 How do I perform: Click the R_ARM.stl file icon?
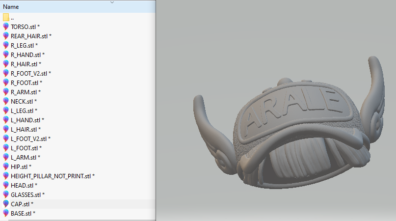(x=6, y=92)
